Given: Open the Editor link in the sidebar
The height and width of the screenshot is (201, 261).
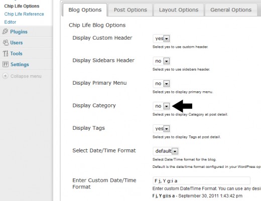Looking at the screenshot, I should (x=10, y=22).
